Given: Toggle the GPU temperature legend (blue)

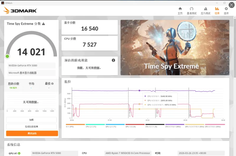Looking at the screenshot, I should pyautogui.click(x=115, y=125).
